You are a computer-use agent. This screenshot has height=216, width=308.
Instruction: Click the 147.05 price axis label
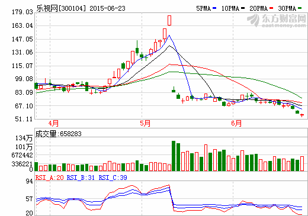[x=23, y=39]
